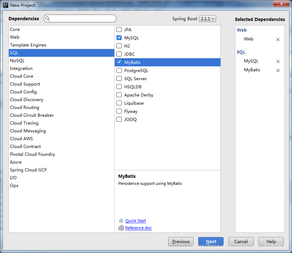The width and height of the screenshot is (292, 253).
Task: Uncheck the MyBatis dependency
Action: tap(119, 62)
